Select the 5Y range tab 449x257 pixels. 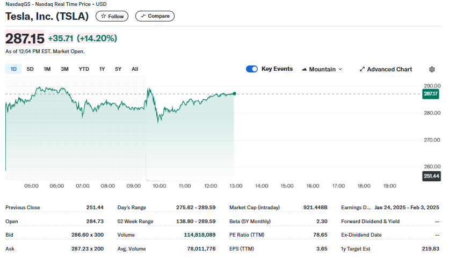pyautogui.click(x=118, y=69)
